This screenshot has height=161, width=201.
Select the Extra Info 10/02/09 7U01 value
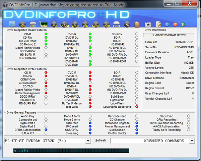coord(184,42)
